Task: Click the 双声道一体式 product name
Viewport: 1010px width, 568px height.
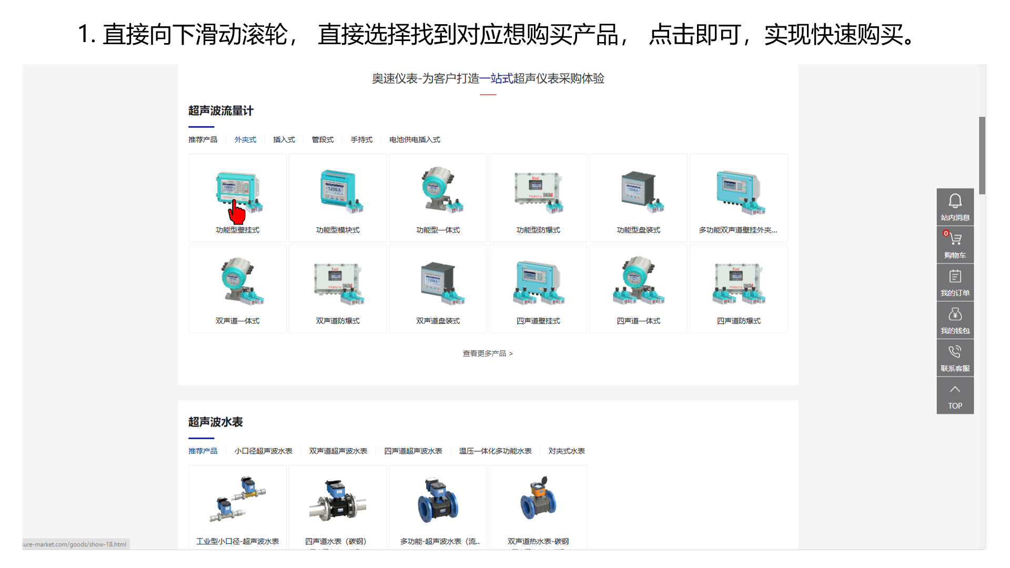Action: [x=238, y=321]
